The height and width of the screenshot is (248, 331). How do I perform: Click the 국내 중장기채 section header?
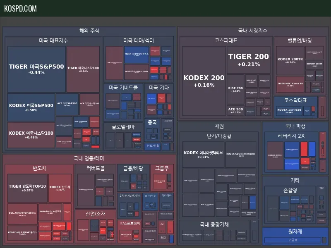pyautogui.click(x=214, y=224)
